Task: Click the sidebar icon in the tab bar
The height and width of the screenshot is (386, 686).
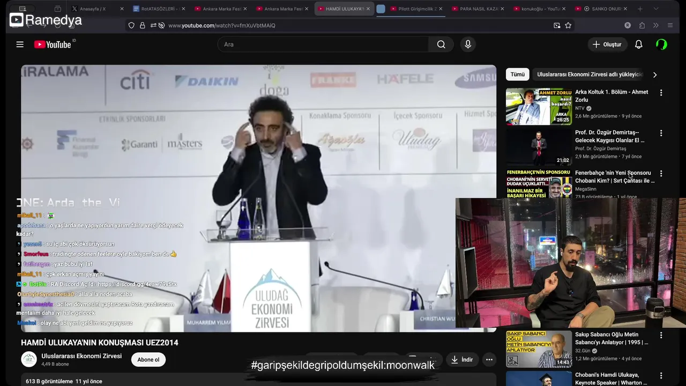Action: (x=22, y=9)
